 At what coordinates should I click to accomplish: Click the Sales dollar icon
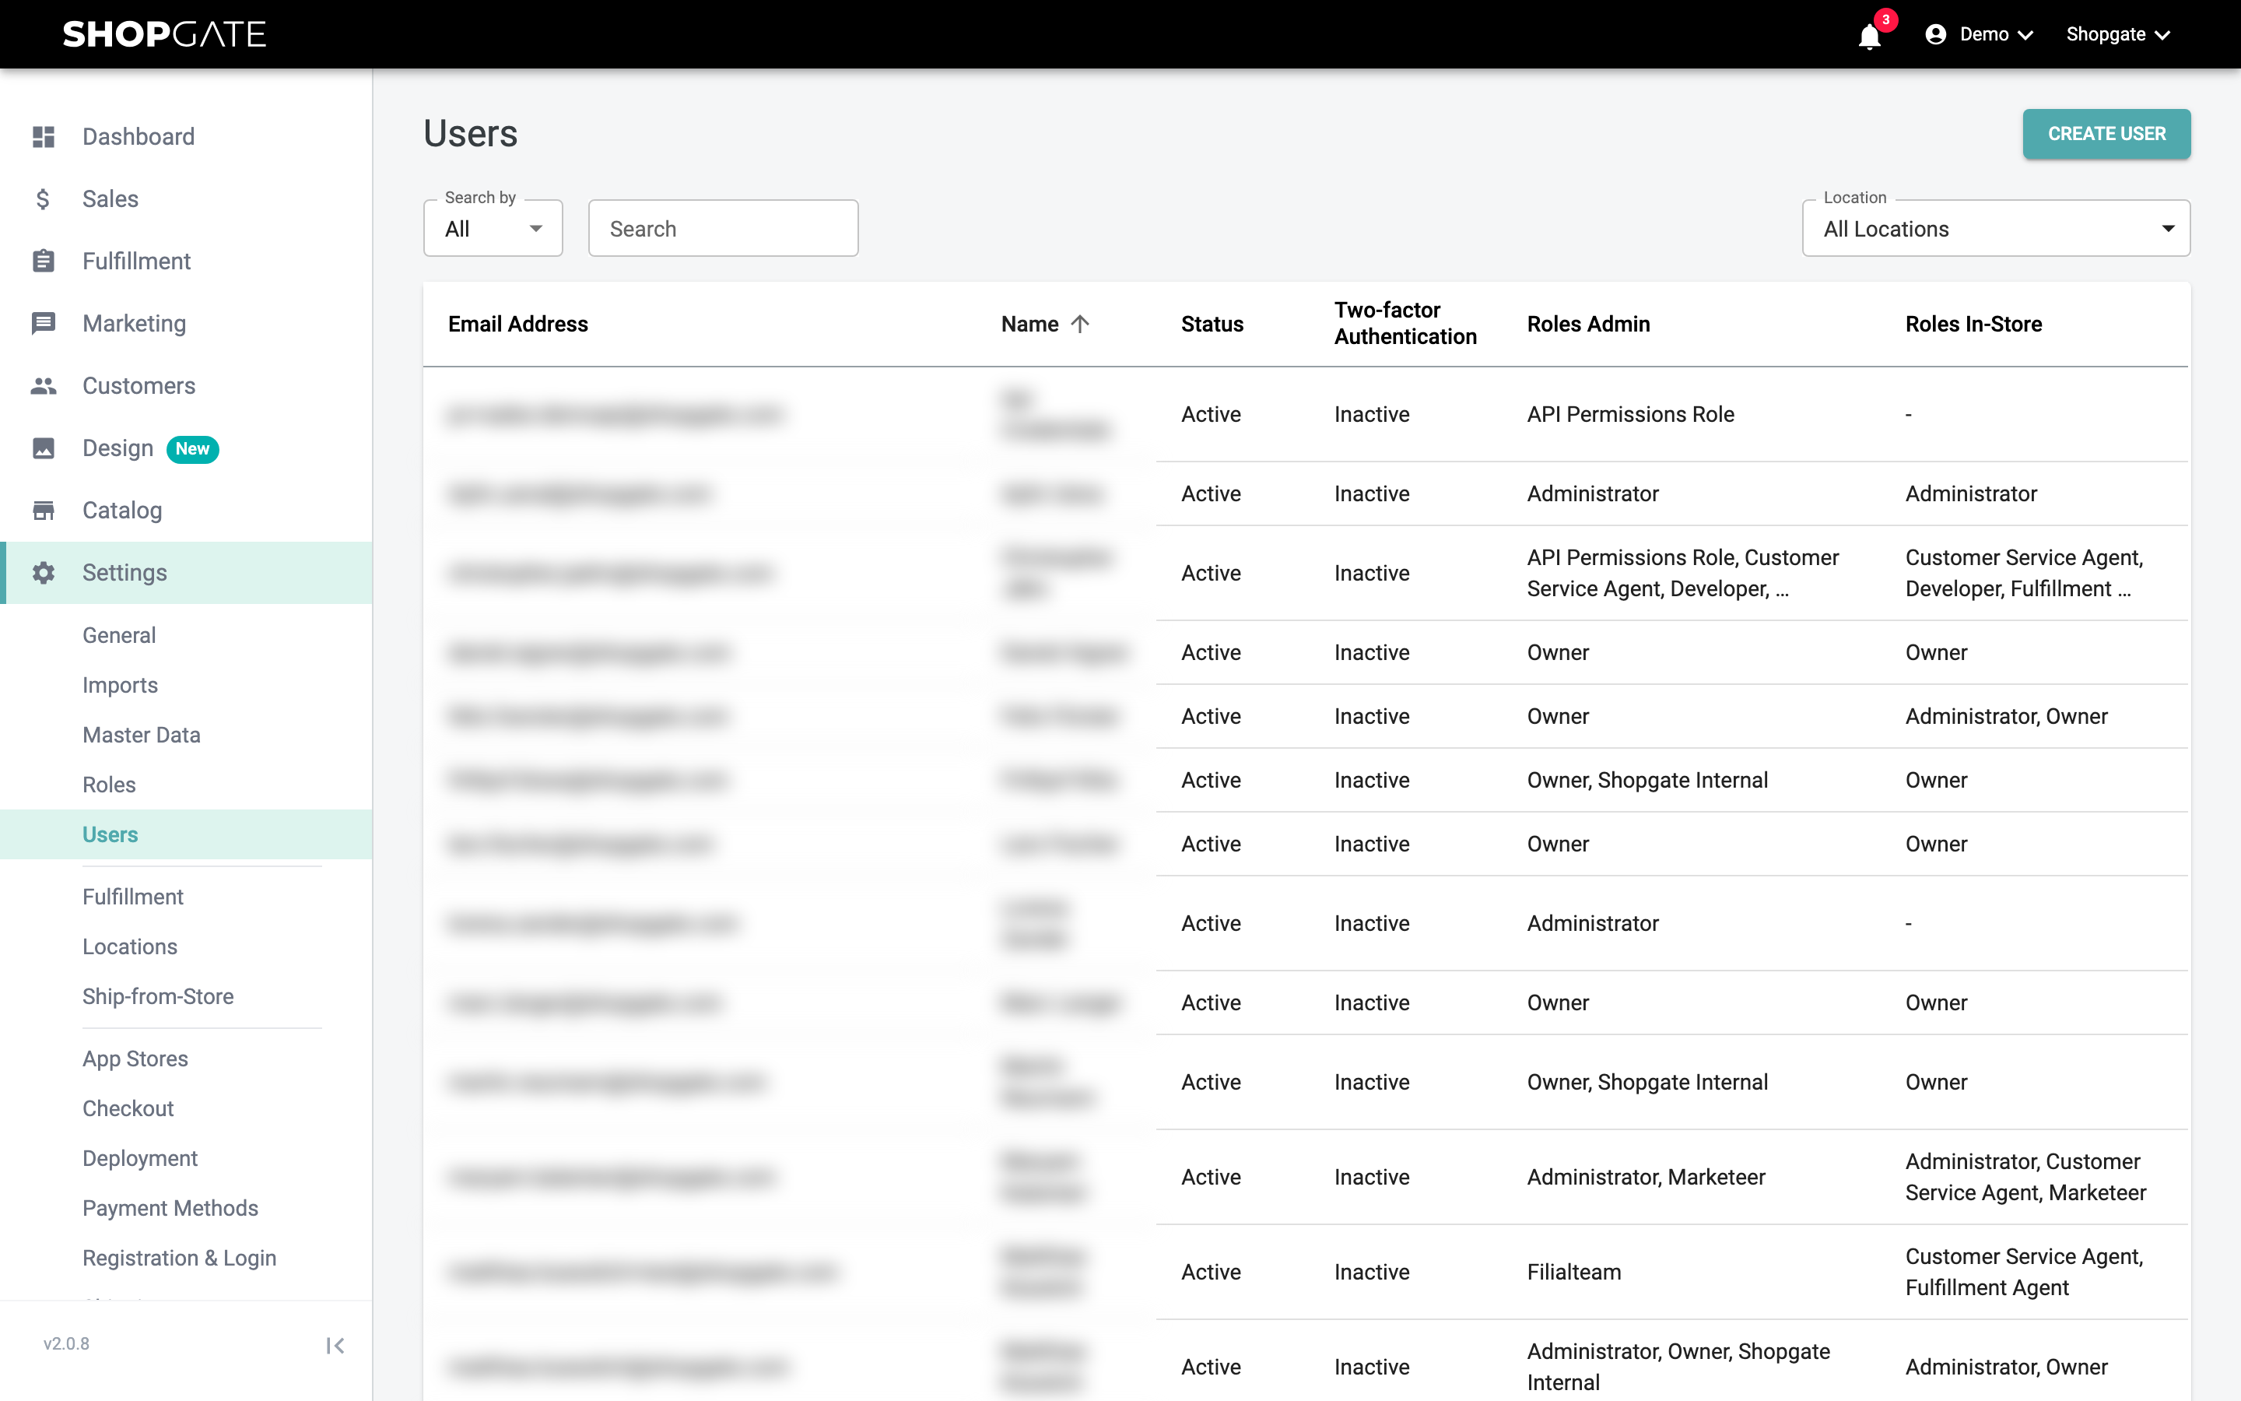(x=44, y=198)
